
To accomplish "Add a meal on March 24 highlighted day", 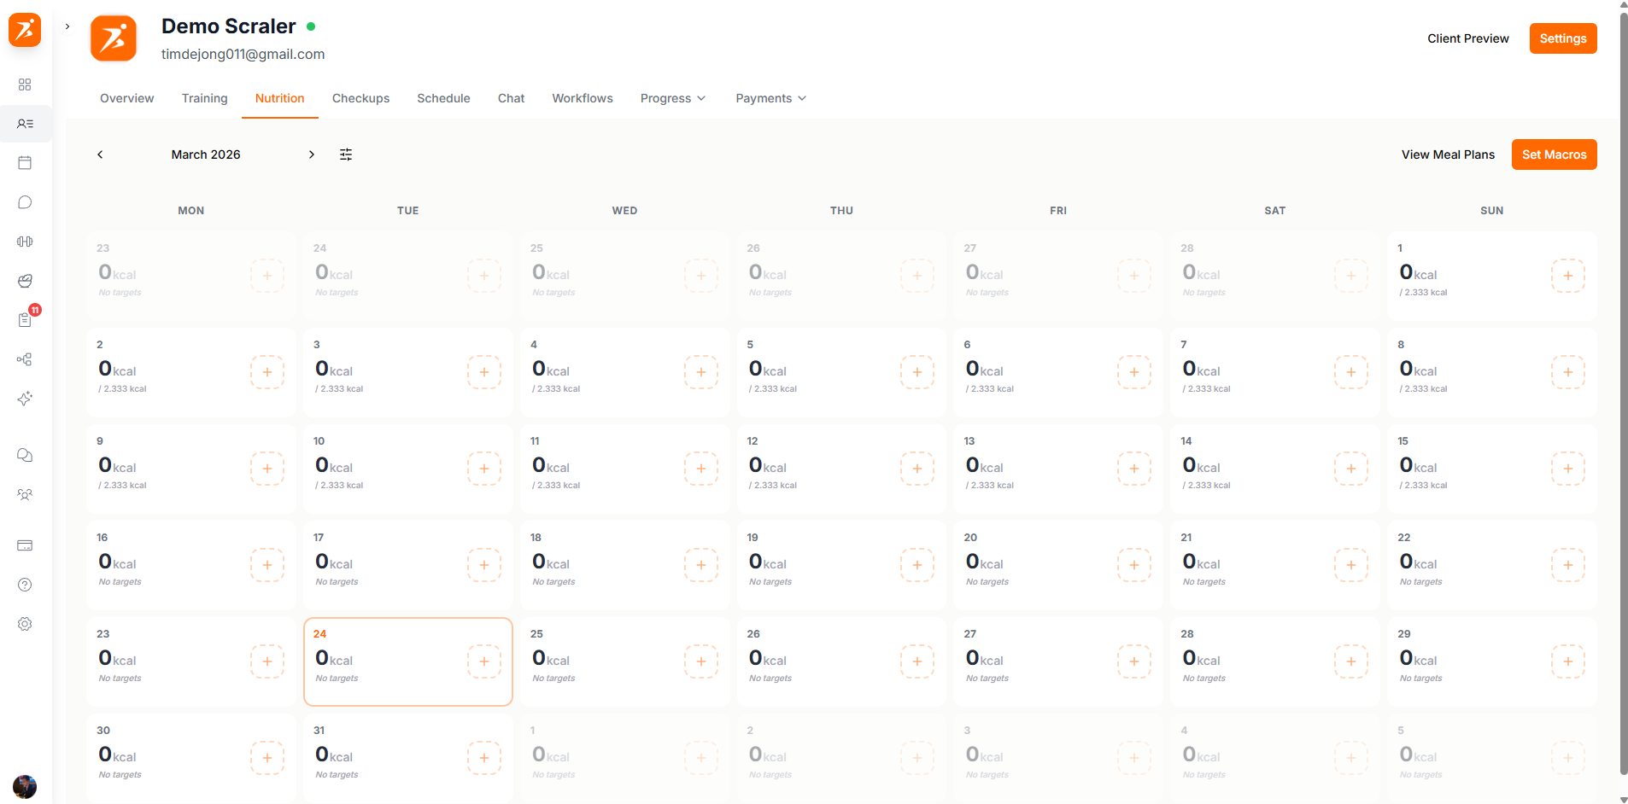I will tap(484, 661).
